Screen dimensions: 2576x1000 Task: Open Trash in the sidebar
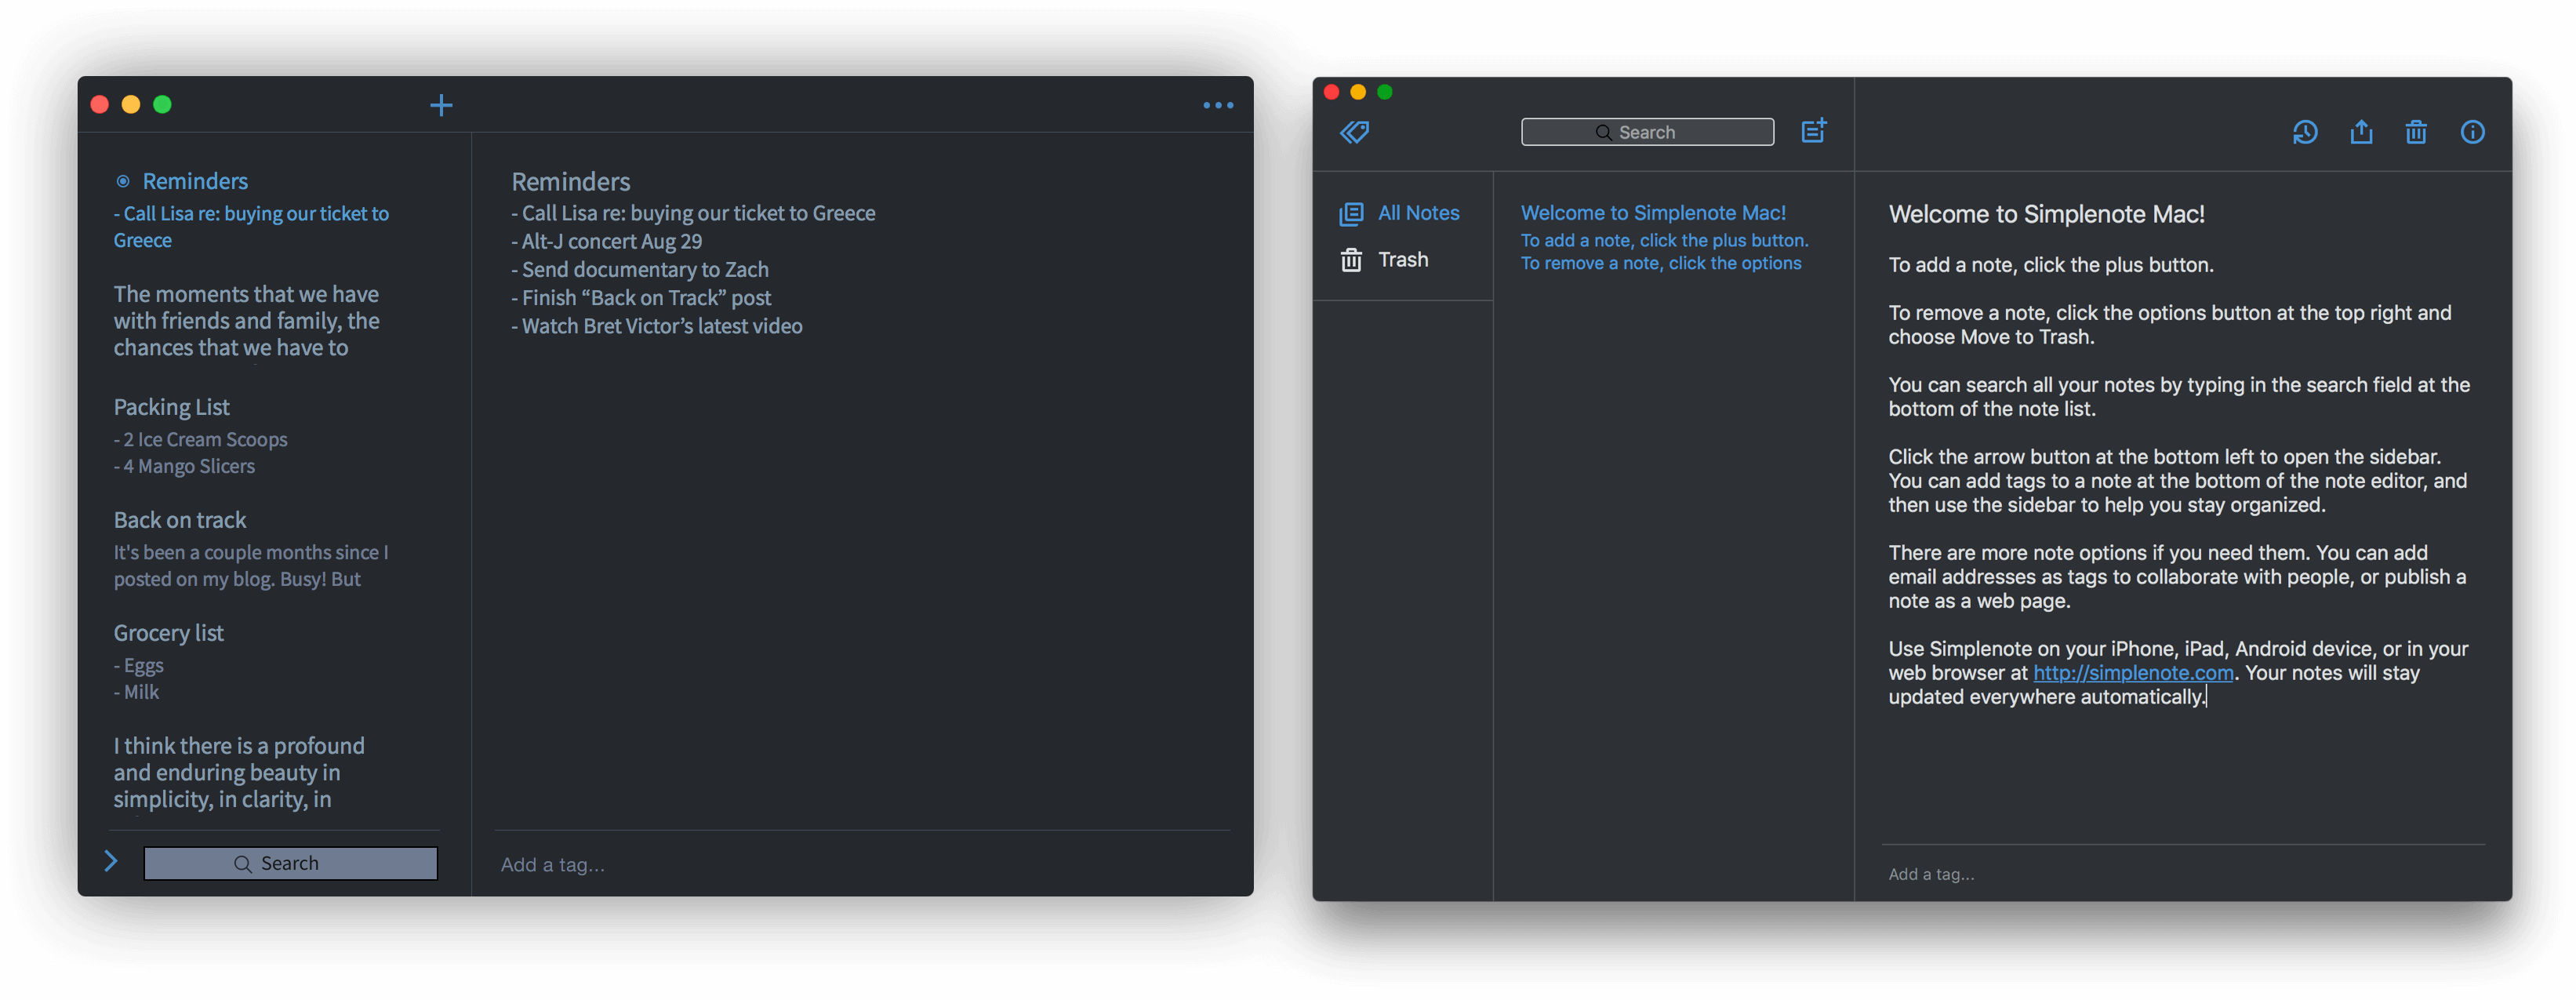[x=1402, y=260]
